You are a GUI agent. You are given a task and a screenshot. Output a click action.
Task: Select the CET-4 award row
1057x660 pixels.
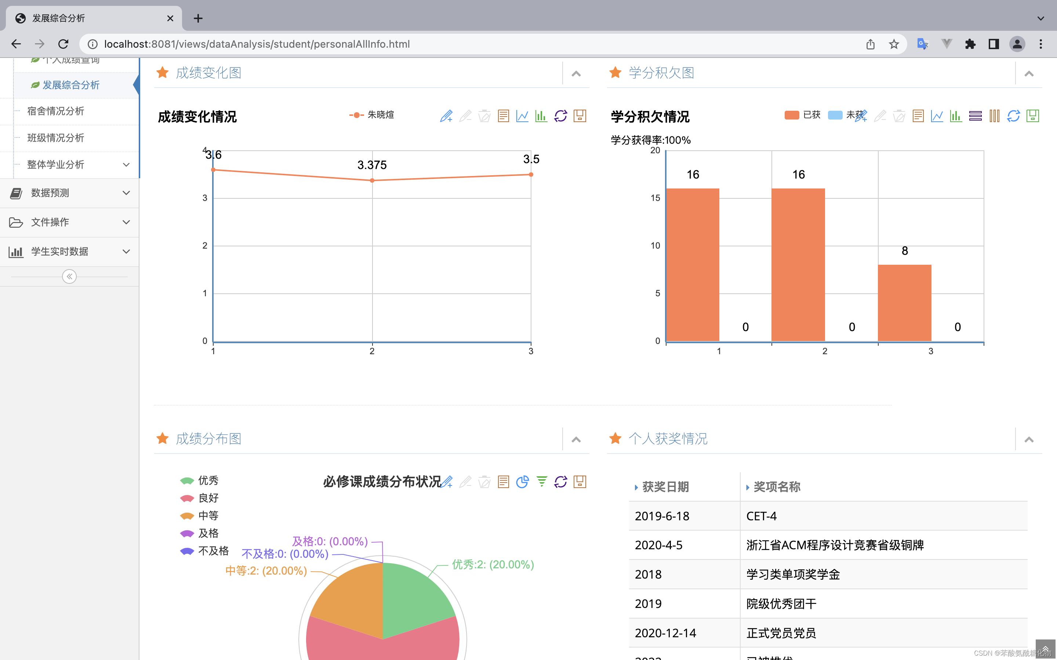(828, 516)
